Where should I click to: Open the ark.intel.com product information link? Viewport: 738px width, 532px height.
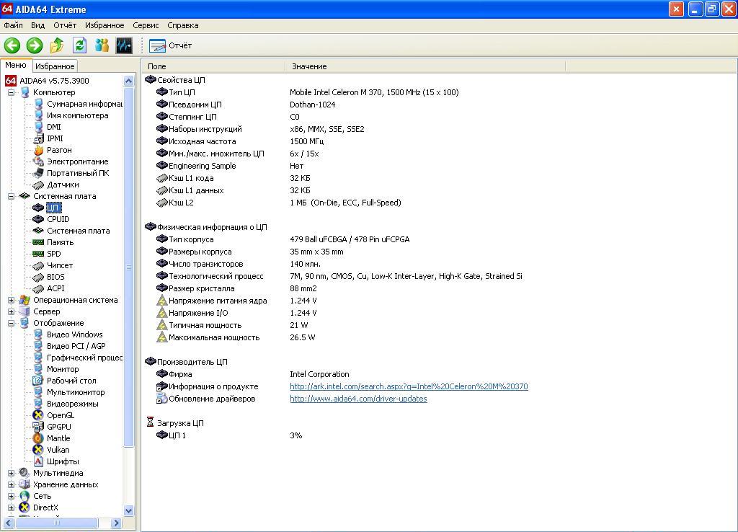click(x=409, y=386)
